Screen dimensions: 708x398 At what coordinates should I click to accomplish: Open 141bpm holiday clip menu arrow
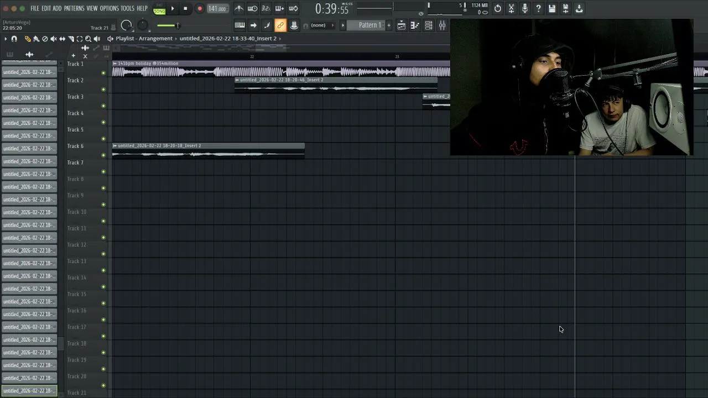tap(115, 64)
